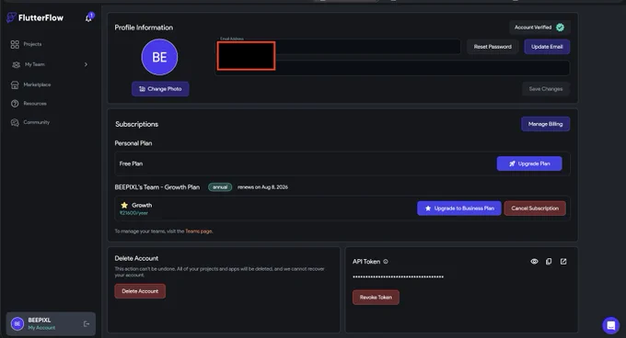Click the "Free Plan" text
The width and height of the screenshot is (626, 338).
(x=131, y=163)
